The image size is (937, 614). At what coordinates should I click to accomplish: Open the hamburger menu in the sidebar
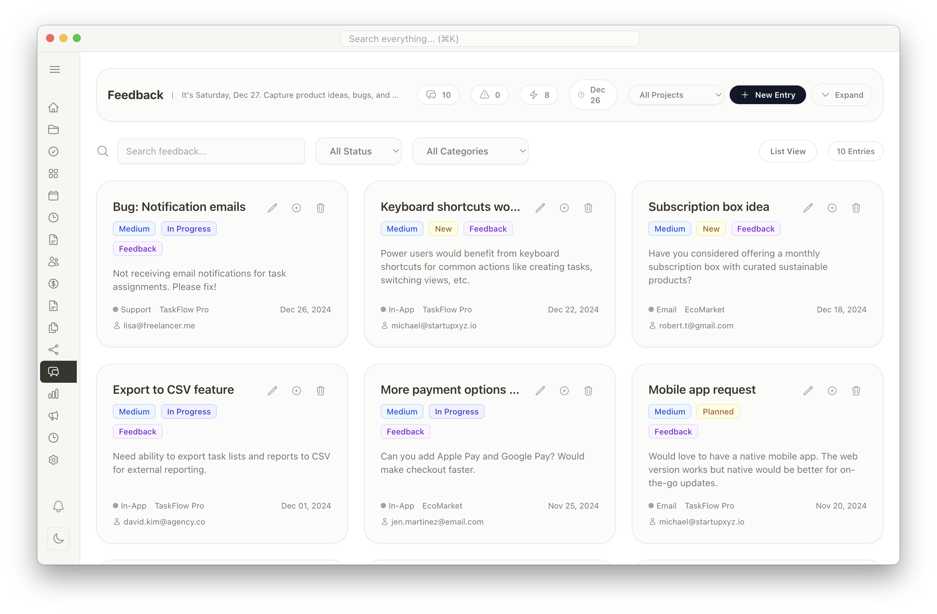[x=55, y=70]
